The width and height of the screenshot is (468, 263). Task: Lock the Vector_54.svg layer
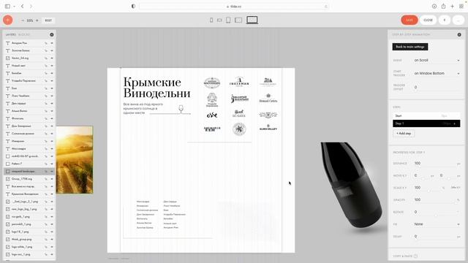[x=46, y=58]
